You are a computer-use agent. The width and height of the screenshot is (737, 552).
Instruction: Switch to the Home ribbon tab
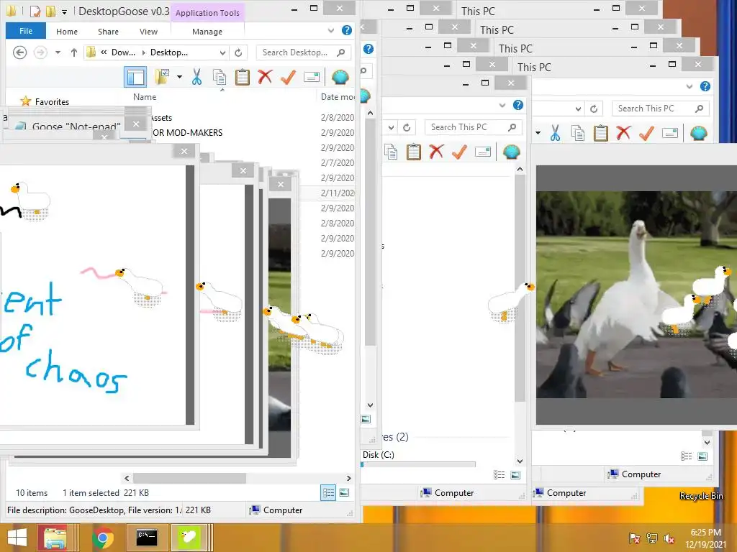(67, 32)
